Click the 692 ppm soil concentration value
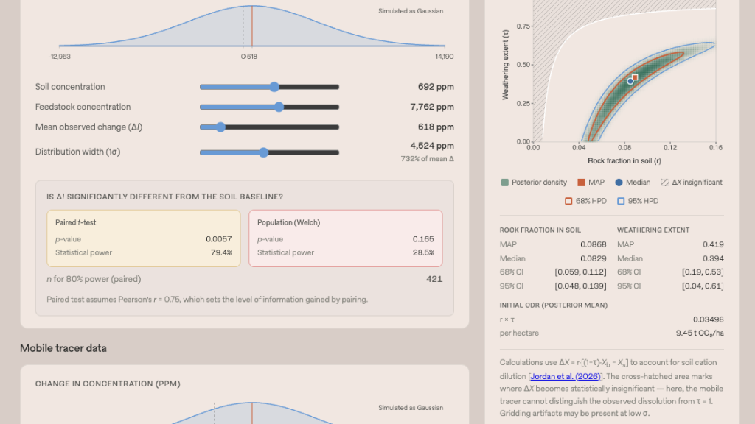This screenshot has height=424, width=755. (x=436, y=87)
